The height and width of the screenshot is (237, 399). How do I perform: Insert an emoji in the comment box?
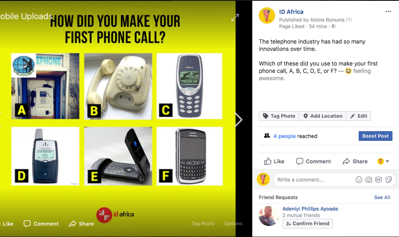359,180
